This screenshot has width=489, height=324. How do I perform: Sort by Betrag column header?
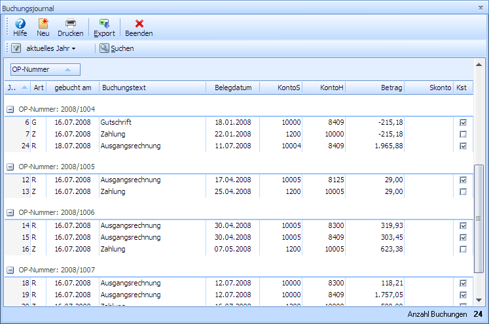(x=375, y=88)
